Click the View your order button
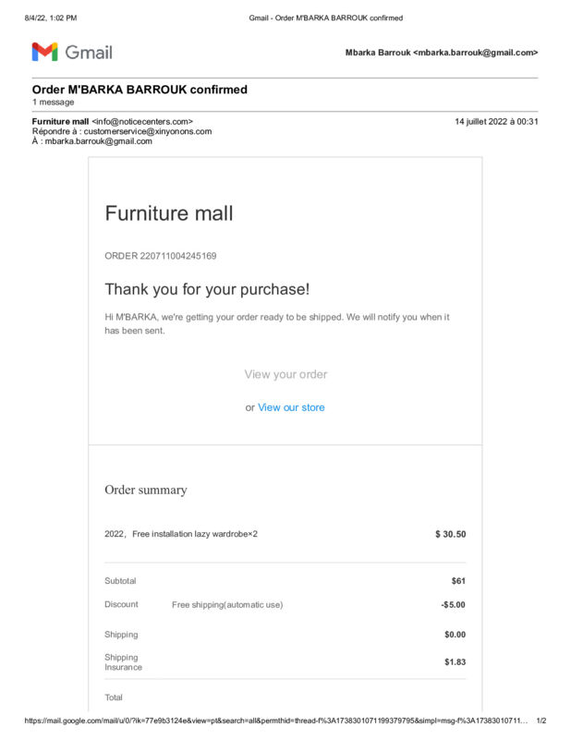 (285, 374)
